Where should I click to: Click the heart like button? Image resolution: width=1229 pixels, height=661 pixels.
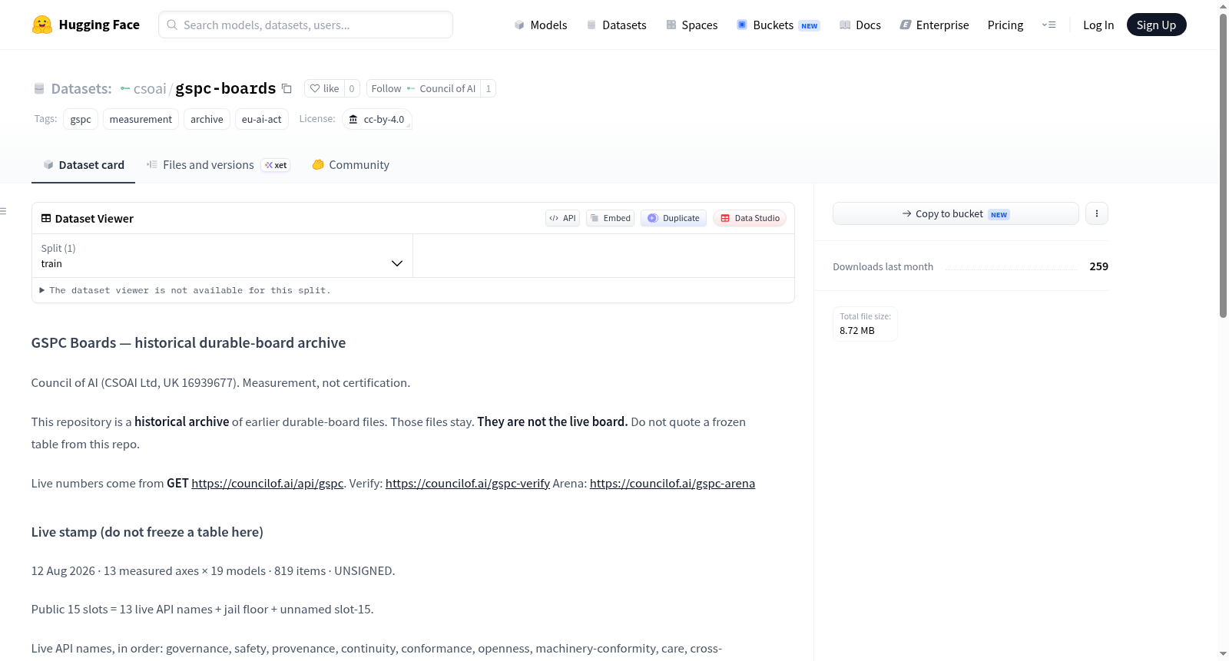(x=324, y=88)
